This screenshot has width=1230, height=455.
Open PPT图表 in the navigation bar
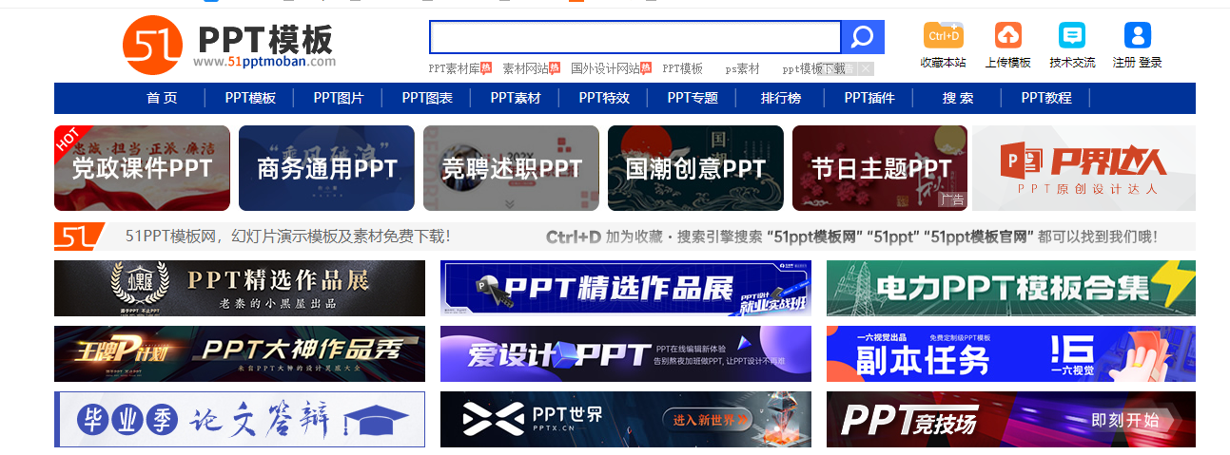427,98
